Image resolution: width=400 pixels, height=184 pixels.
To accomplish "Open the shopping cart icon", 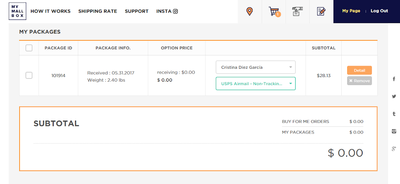I will (274, 12).
